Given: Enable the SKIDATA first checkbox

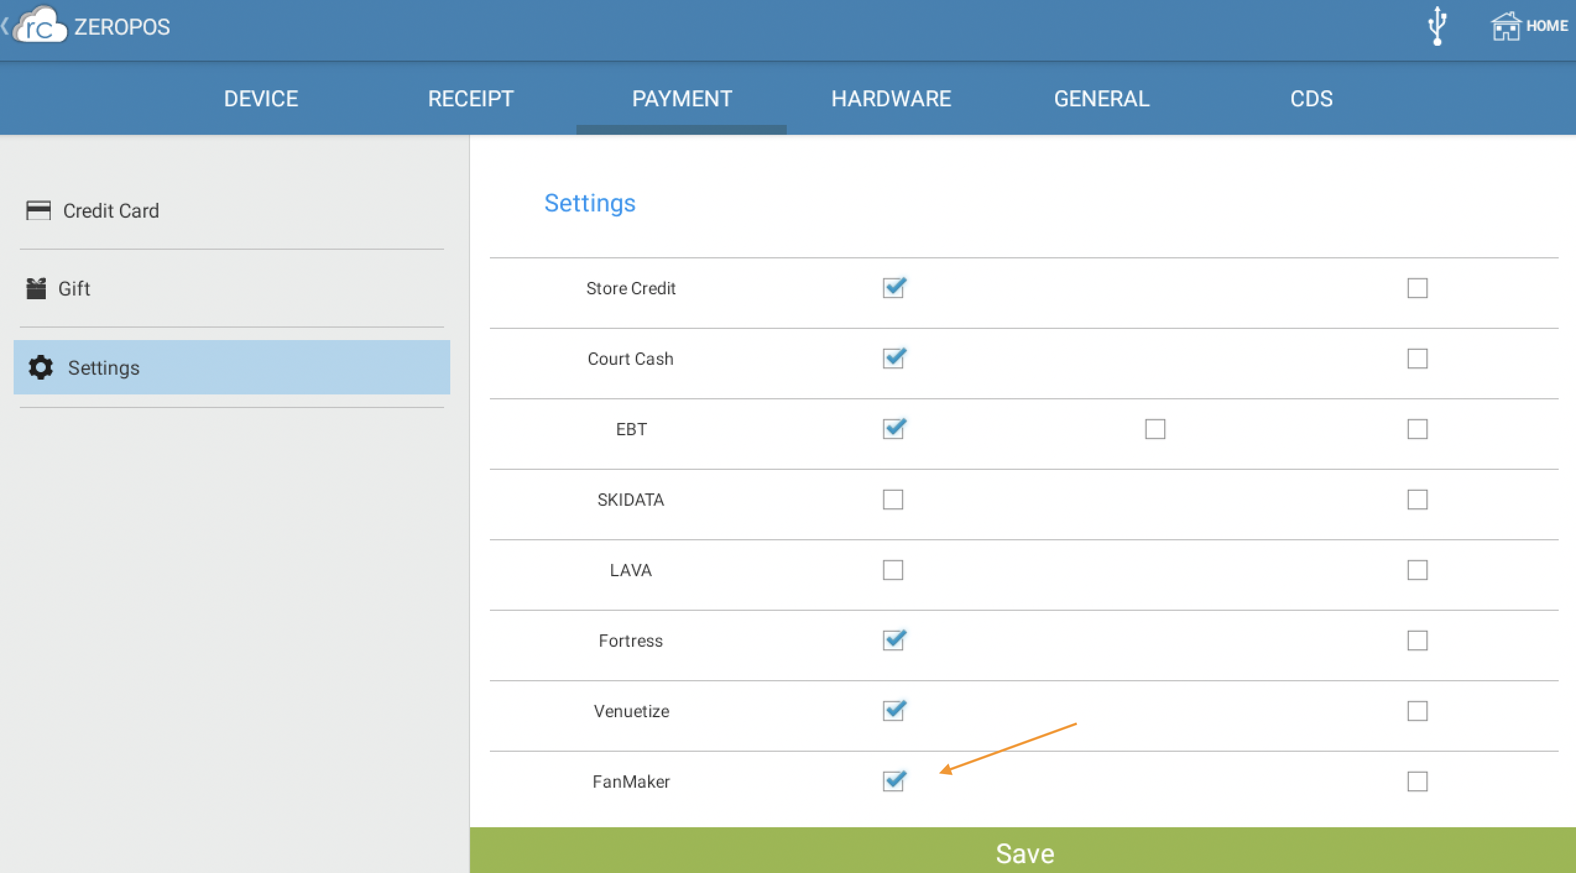Looking at the screenshot, I should [x=893, y=500].
